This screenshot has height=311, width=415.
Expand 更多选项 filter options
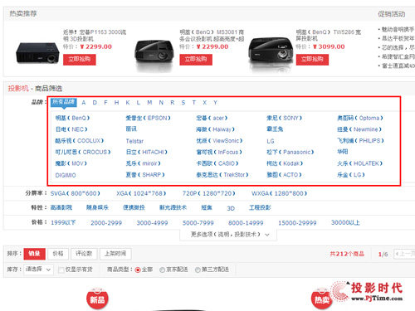click(x=228, y=235)
